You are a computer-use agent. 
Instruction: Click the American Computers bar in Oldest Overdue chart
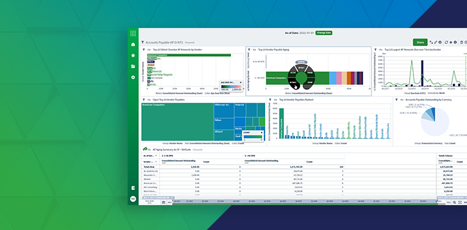tap(189, 55)
